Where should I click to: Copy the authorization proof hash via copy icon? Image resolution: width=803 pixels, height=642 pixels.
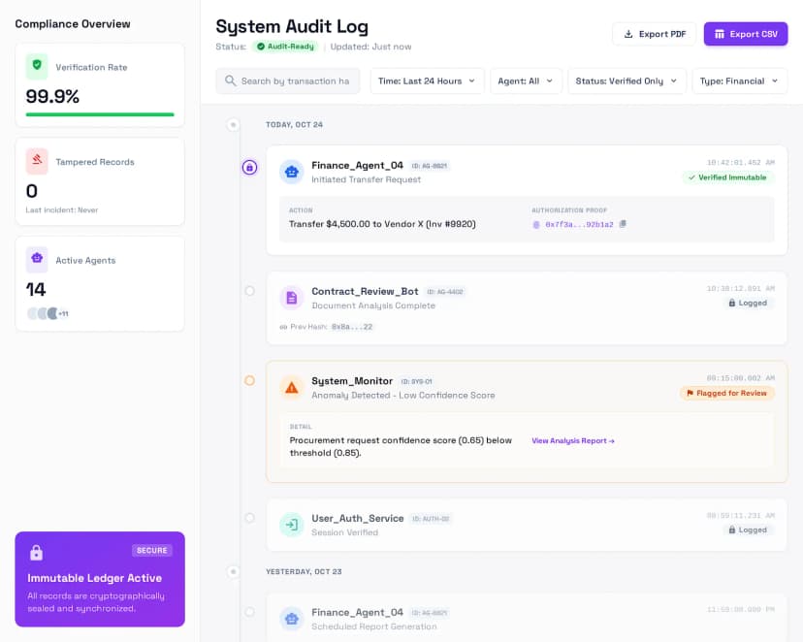(x=622, y=224)
